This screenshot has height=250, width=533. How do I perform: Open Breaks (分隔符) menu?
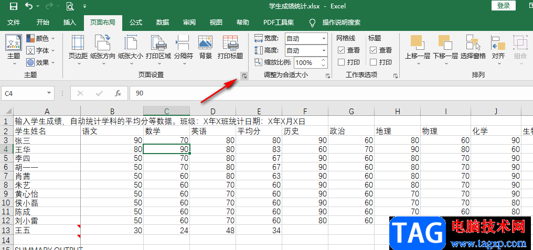(x=184, y=50)
